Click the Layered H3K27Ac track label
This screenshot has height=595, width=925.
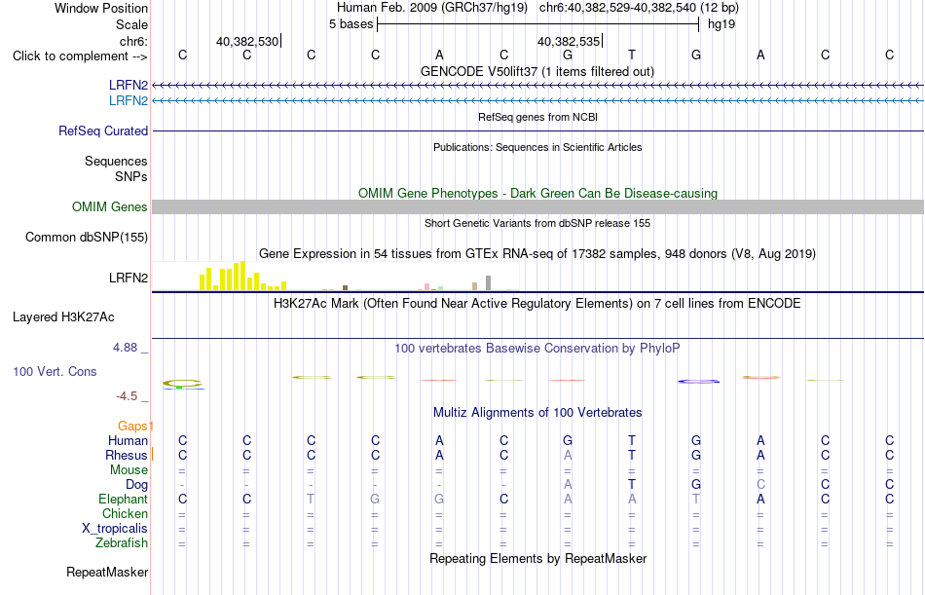tap(63, 317)
